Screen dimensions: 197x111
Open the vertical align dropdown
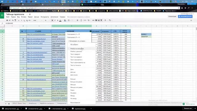[x=81, y=20]
